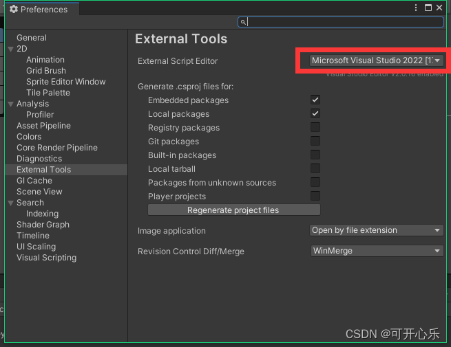Click the Preferences tab gear icon
Viewport: 451px width, 347px height.
(14, 9)
